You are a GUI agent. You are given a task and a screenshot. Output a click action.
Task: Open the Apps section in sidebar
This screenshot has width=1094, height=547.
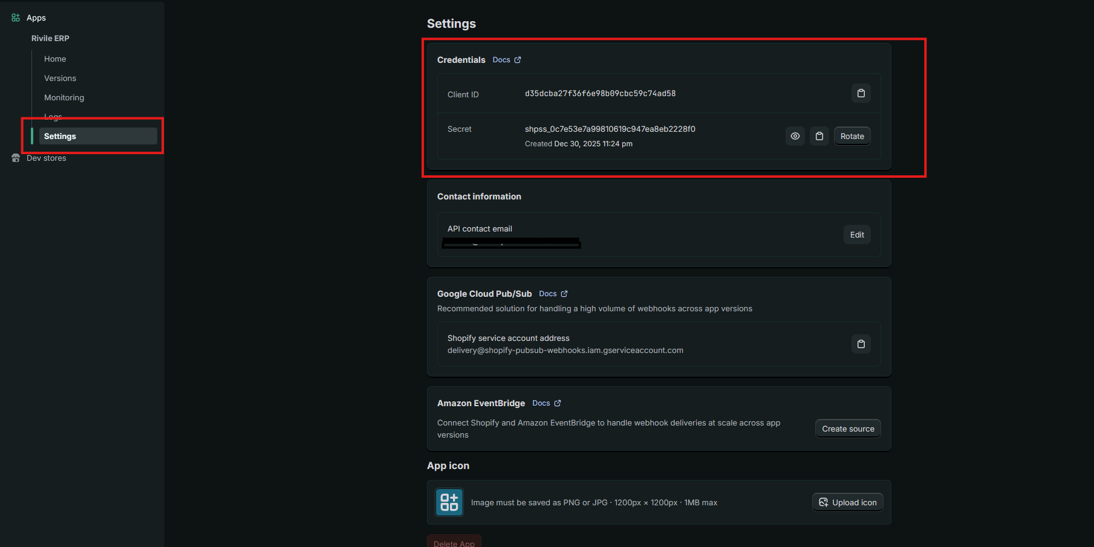36,18
